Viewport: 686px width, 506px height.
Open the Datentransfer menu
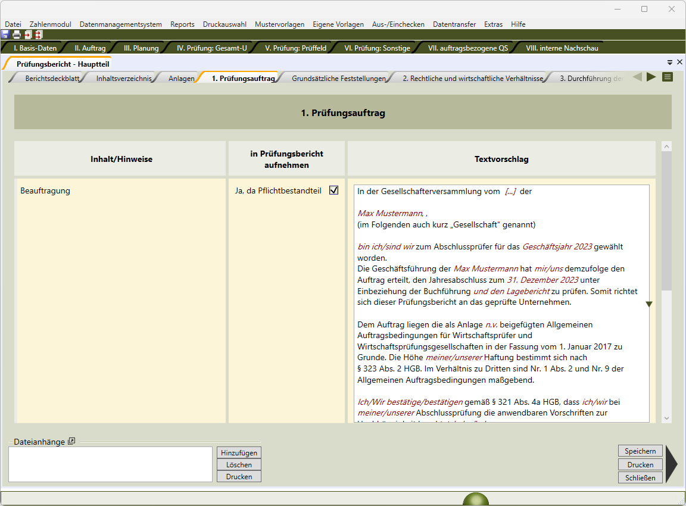point(454,24)
